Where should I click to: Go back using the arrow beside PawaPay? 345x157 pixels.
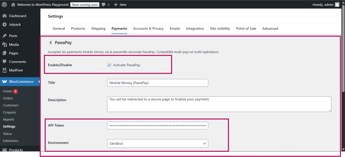(x=51, y=43)
